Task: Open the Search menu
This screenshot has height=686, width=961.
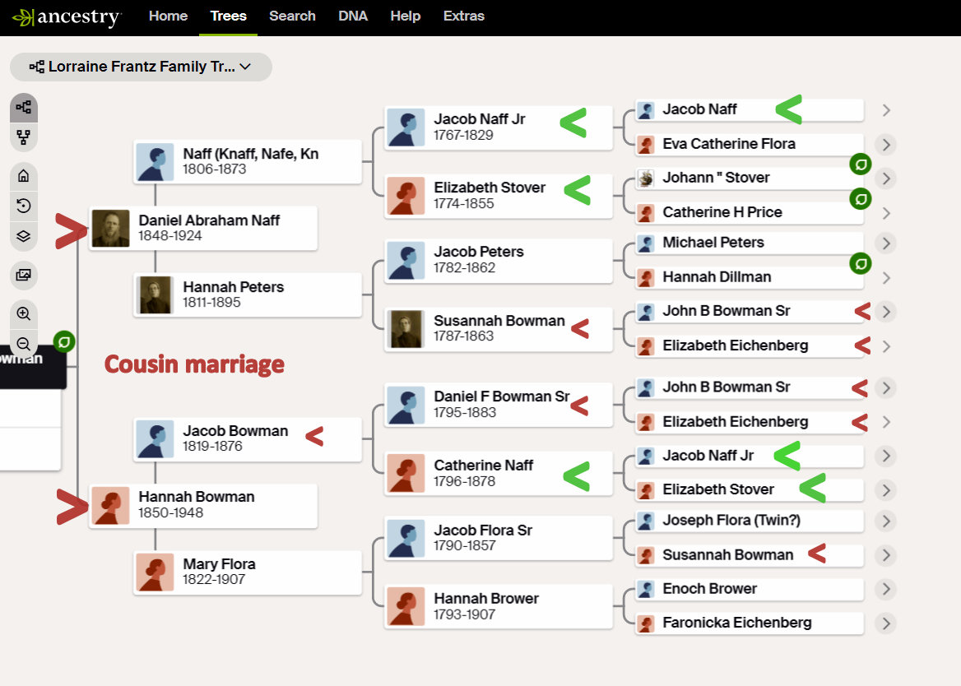Action: (x=292, y=16)
